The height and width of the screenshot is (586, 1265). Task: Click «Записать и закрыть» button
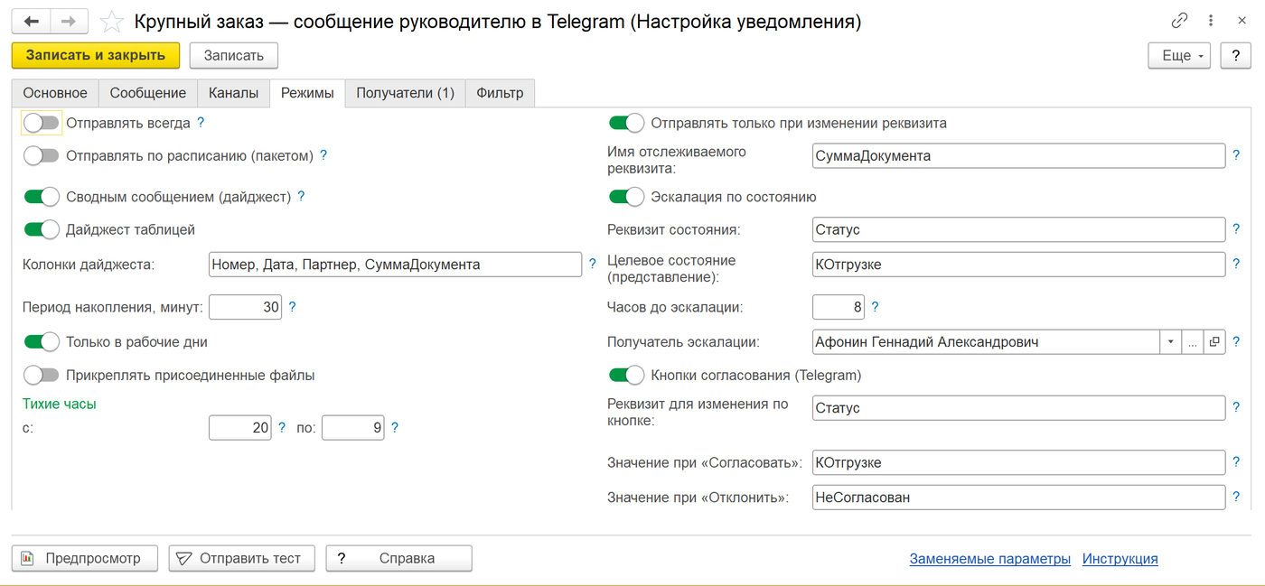[x=96, y=55]
